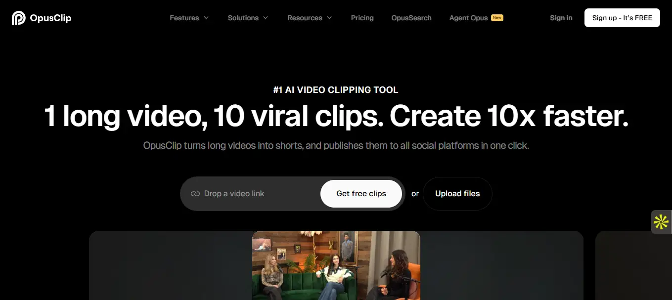This screenshot has width=672, height=300.
Task: Expand the Features dropdown menu
Action: (189, 18)
